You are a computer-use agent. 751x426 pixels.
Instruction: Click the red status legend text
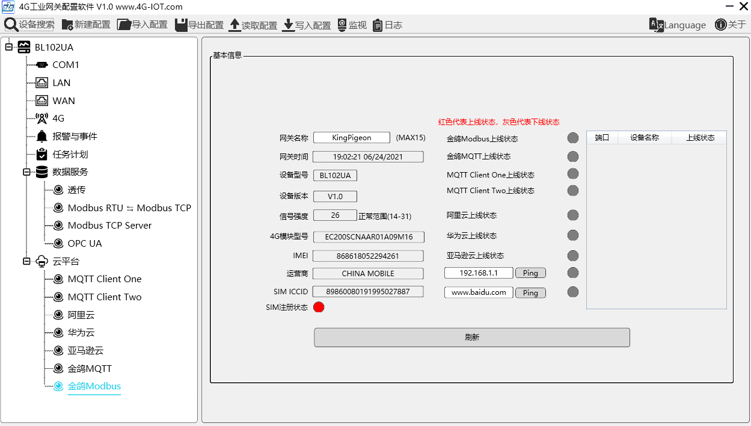[499, 122]
